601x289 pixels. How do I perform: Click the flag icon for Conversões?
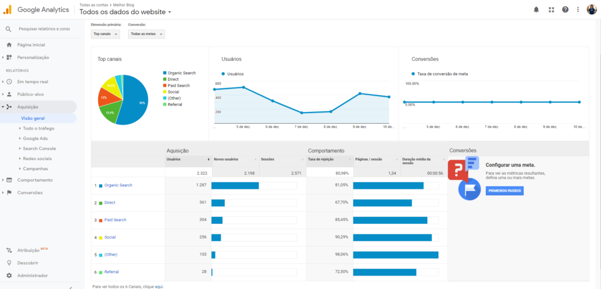9,192
